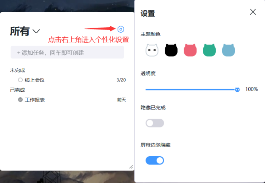Viewport: 265px width, 183px height.
Task: Choose the light blue cat theme icon
Action: tap(229, 50)
